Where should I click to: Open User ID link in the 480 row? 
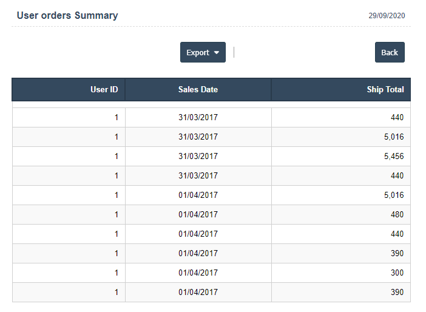[116, 215]
